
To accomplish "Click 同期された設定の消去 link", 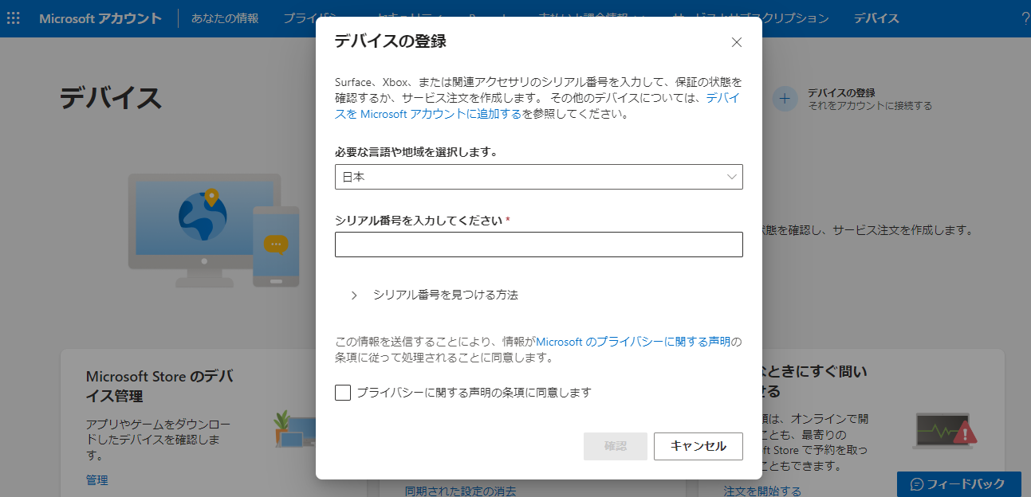I will pyautogui.click(x=461, y=491).
